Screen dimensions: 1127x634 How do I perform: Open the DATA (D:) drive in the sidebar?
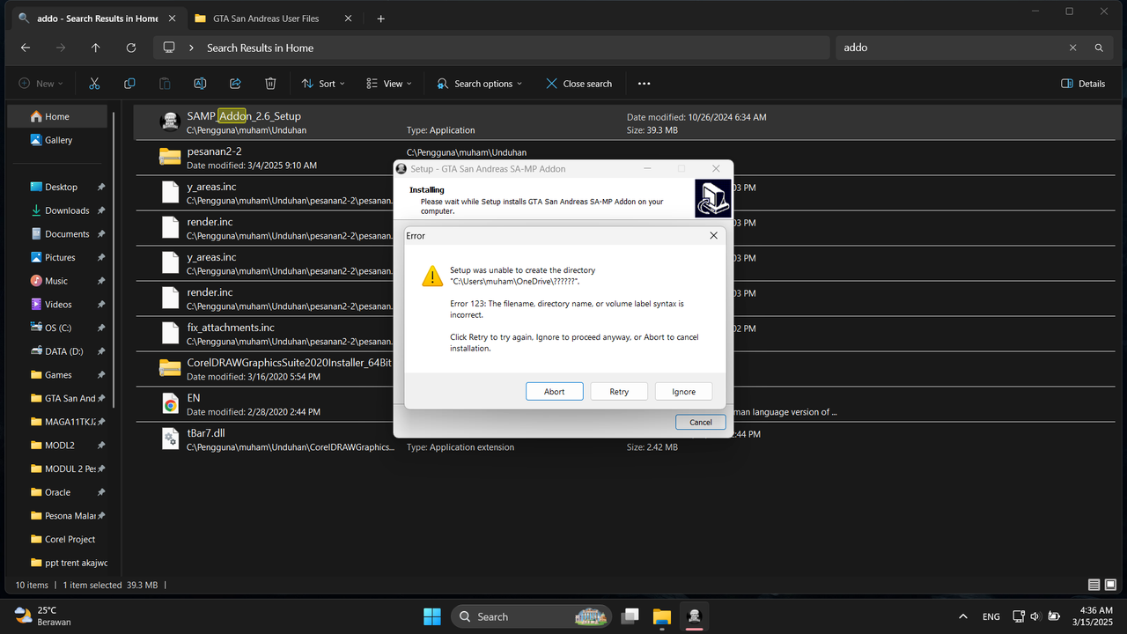click(57, 351)
